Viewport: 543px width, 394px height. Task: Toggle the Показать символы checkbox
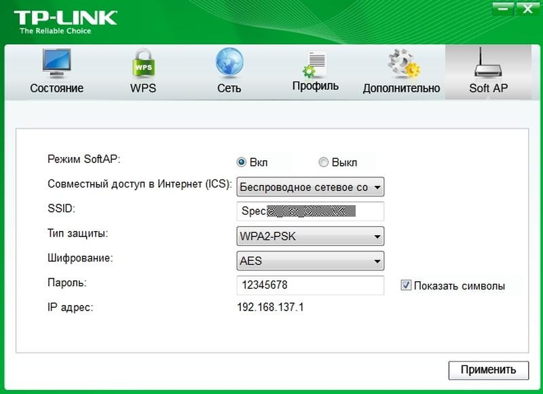point(406,286)
